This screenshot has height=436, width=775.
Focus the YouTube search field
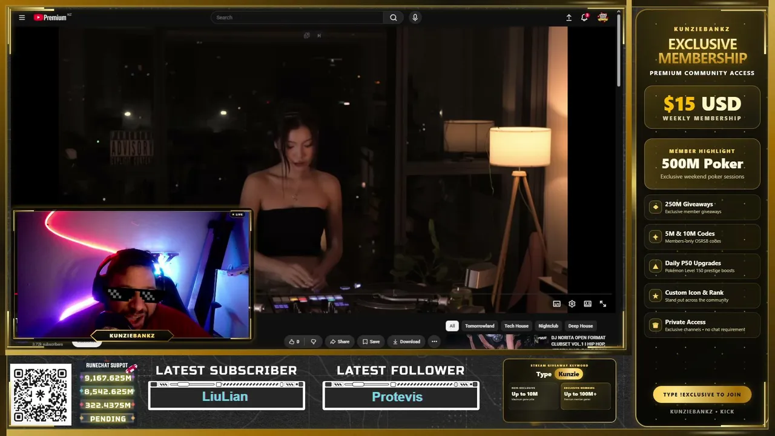(x=297, y=18)
